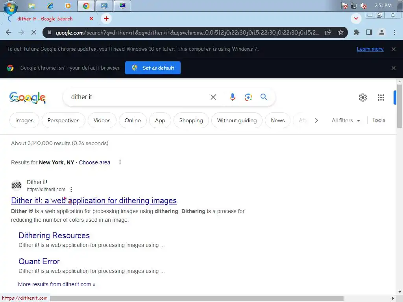403x302 pixels.
Task: Close the dither it search tab
Action: [91, 18]
